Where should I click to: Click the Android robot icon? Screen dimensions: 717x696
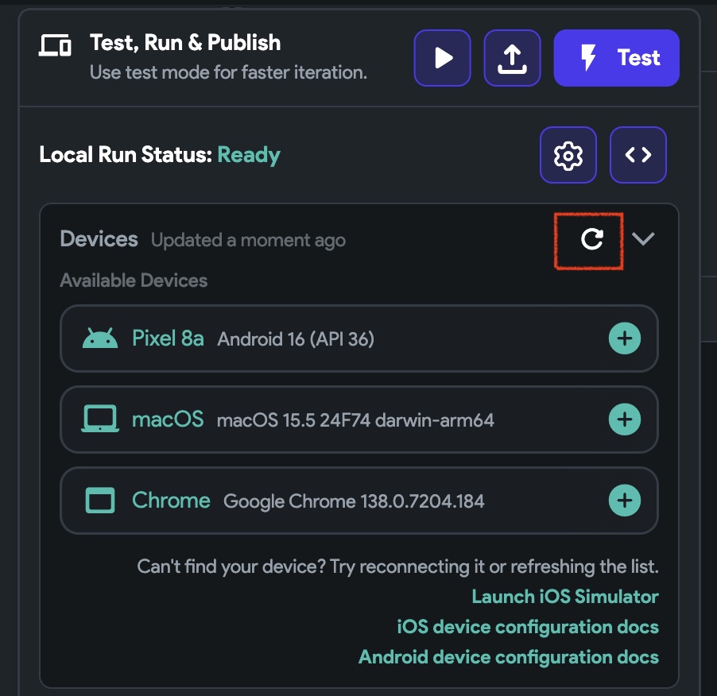coord(100,338)
